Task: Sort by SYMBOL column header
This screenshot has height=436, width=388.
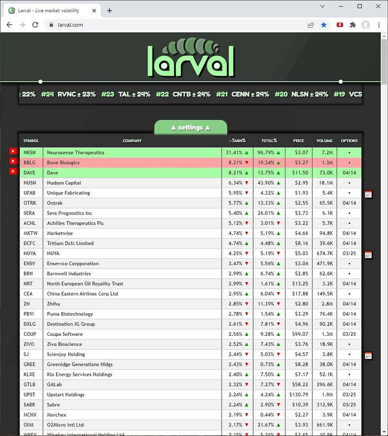Action: [31, 141]
